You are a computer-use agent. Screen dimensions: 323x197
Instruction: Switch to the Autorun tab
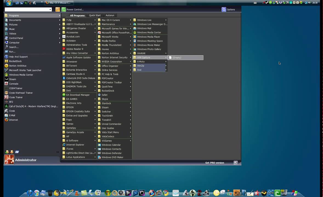pos(110,15)
